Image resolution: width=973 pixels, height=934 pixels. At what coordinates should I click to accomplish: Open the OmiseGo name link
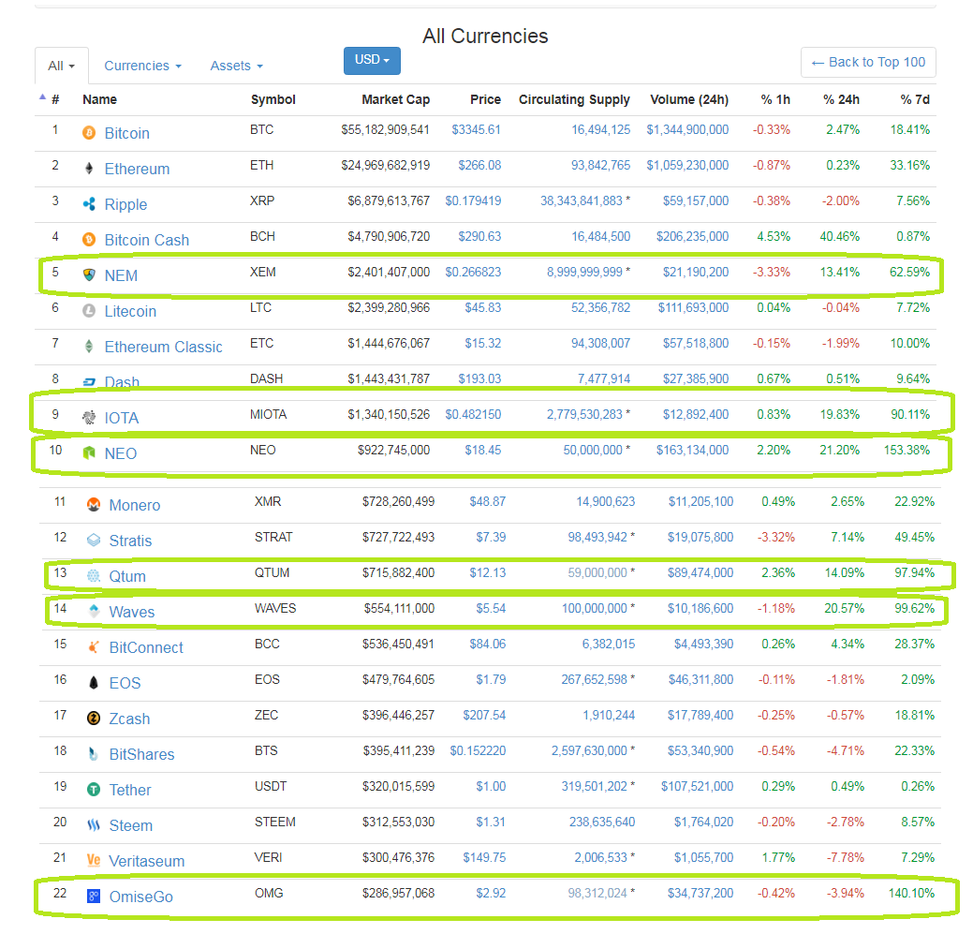pos(140,897)
